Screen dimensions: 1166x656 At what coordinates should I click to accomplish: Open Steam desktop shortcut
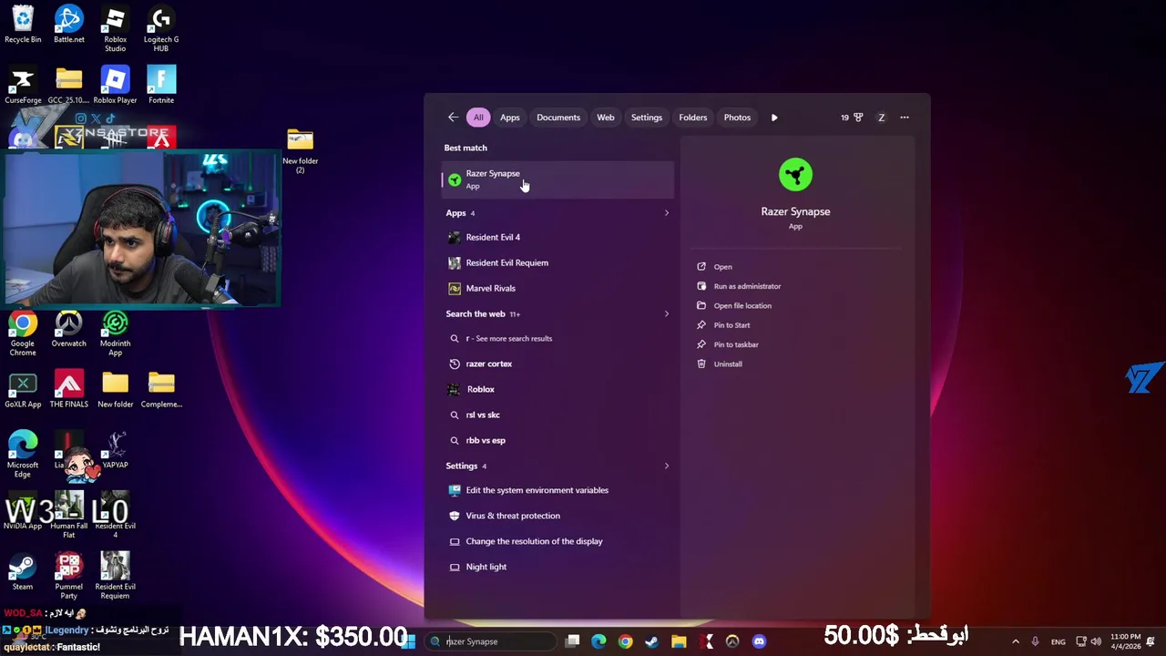[x=23, y=572]
